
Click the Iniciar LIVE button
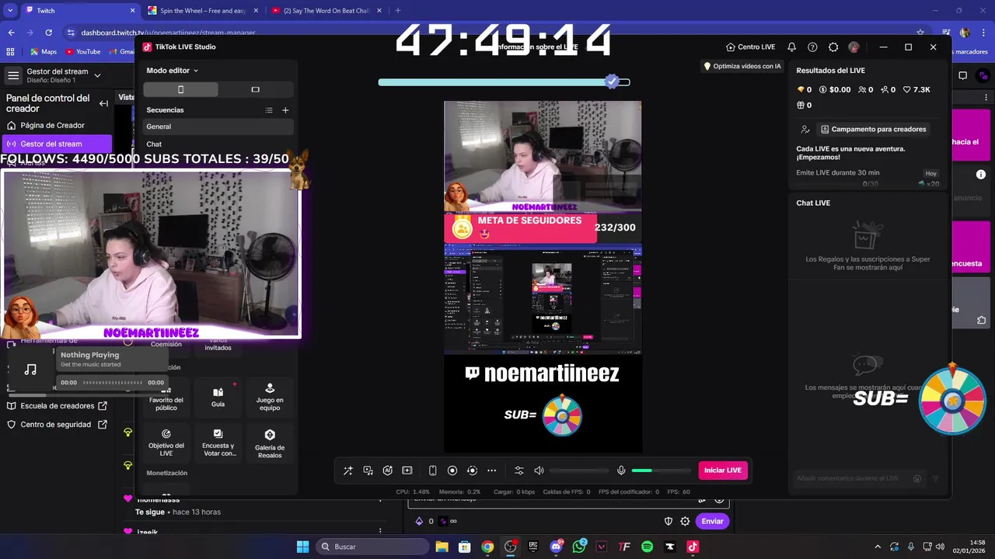pos(723,470)
